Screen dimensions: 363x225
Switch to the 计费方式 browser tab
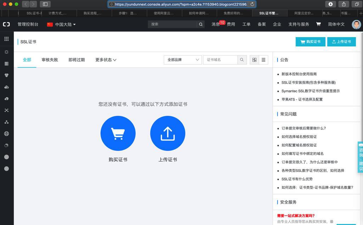point(59,13)
